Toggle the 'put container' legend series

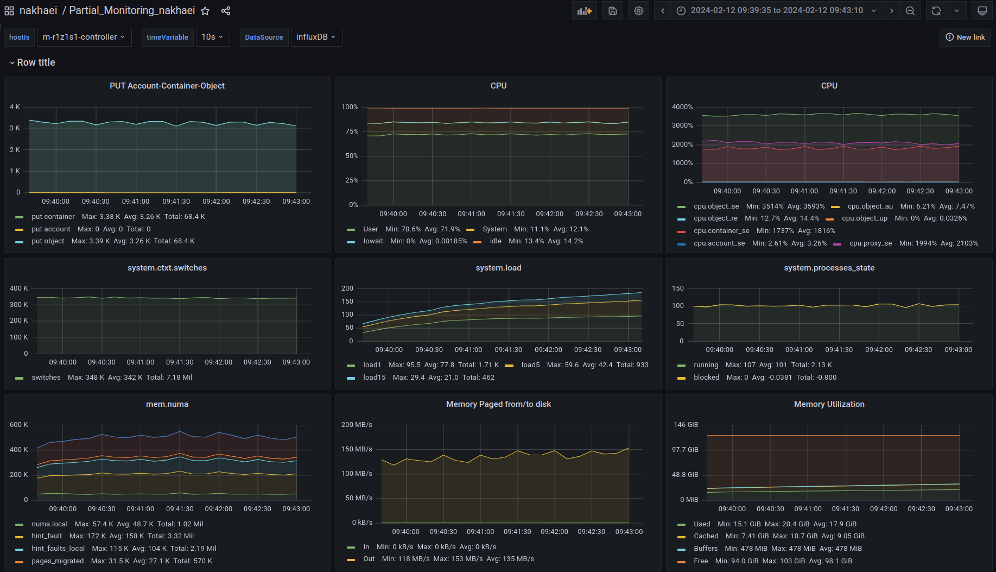(53, 217)
